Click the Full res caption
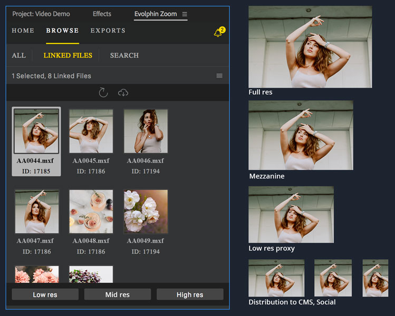The width and height of the screenshot is (395, 316). point(261,92)
